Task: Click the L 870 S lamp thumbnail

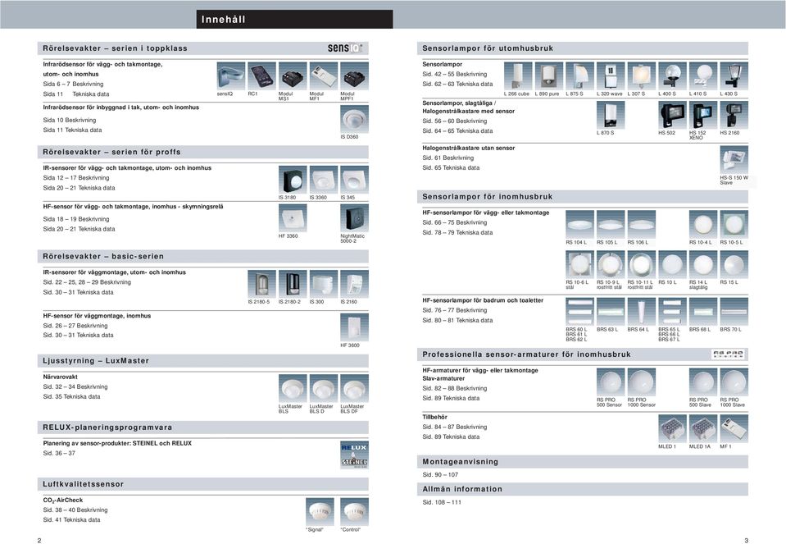Action: tap(611, 115)
